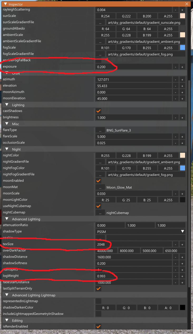Open sunScale color swatch
The image size is (193, 334).
click(182, 16)
